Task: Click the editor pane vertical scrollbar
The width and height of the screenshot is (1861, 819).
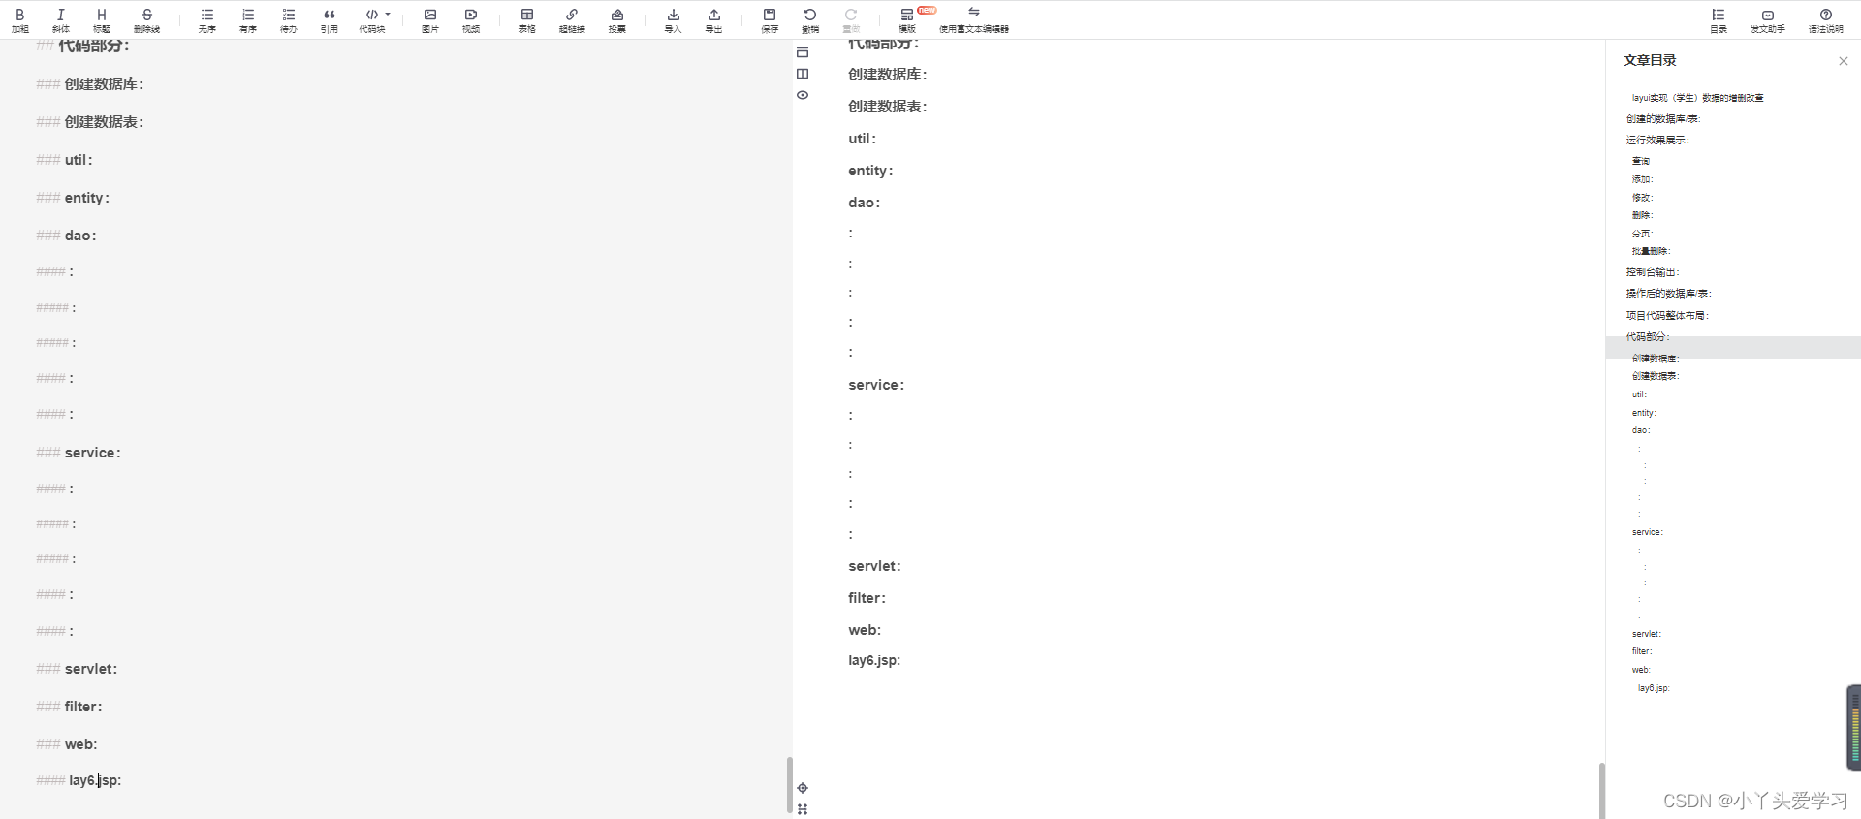Action: pyautogui.click(x=789, y=784)
